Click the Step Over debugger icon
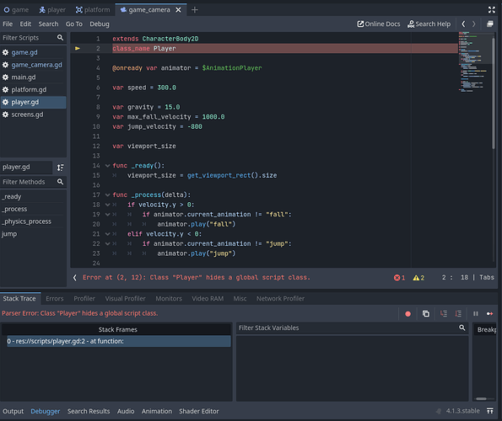Image resolution: width=502 pixels, height=421 pixels. pos(458,314)
